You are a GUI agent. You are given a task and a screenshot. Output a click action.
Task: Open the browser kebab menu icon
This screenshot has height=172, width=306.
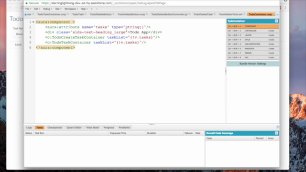coord(285,8)
